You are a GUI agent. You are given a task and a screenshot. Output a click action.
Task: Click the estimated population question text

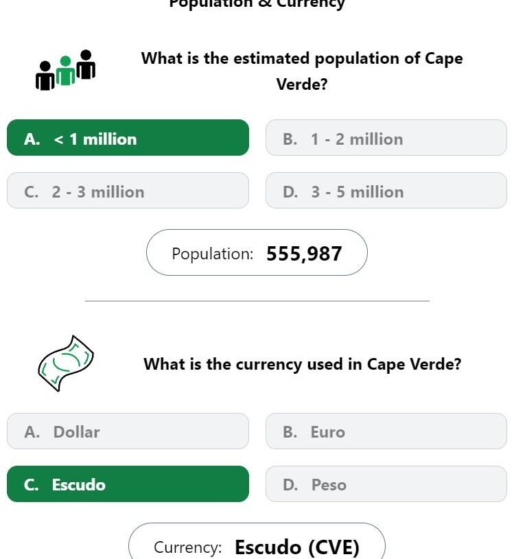pos(302,71)
